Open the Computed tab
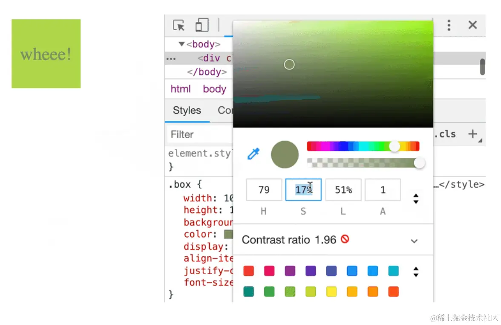 225,110
